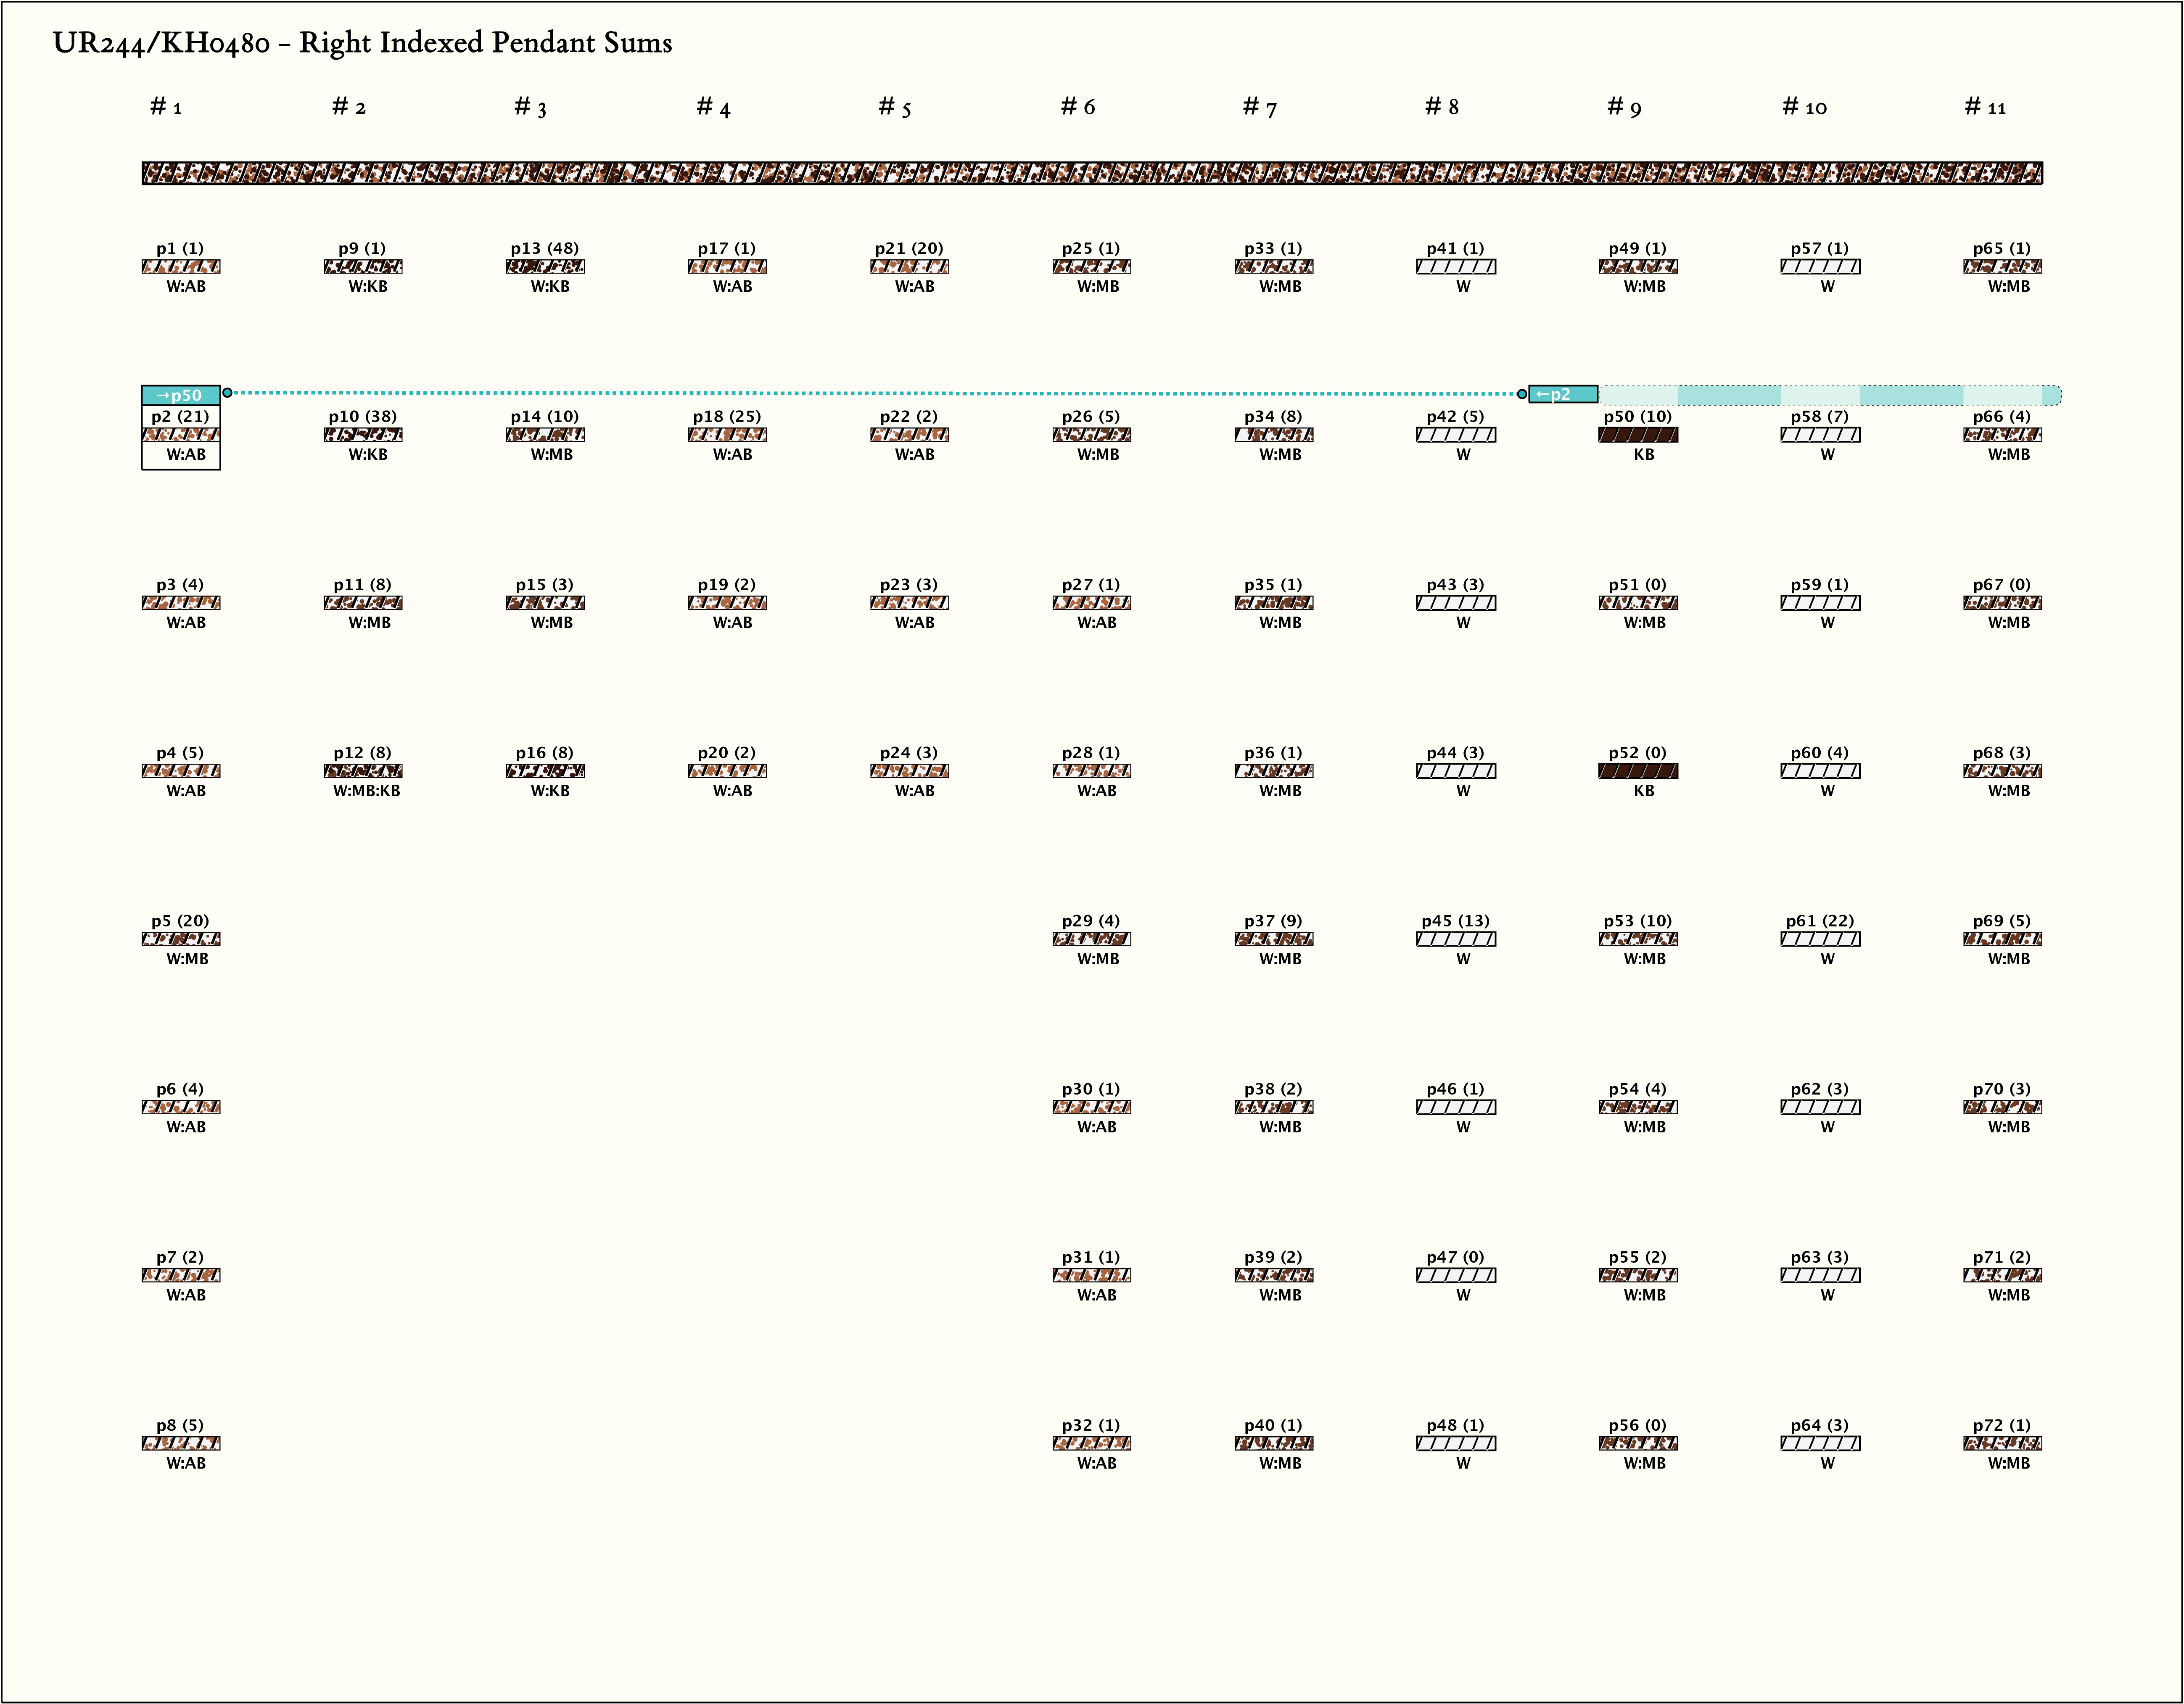
Task: Click the p61 (22) label
Action: click(1819, 921)
